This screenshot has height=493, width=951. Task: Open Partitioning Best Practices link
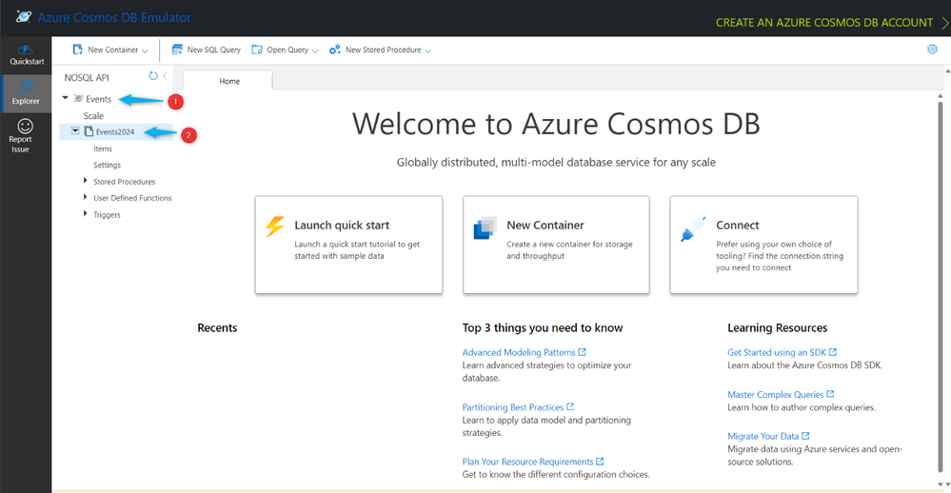pyautogui.click(x=512, y=407)
